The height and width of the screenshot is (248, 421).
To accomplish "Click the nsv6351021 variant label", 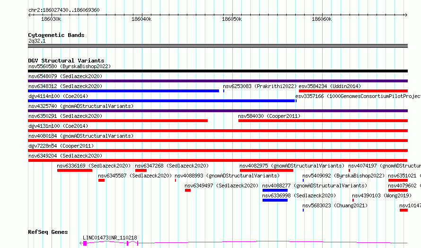I will pos(404,176).
